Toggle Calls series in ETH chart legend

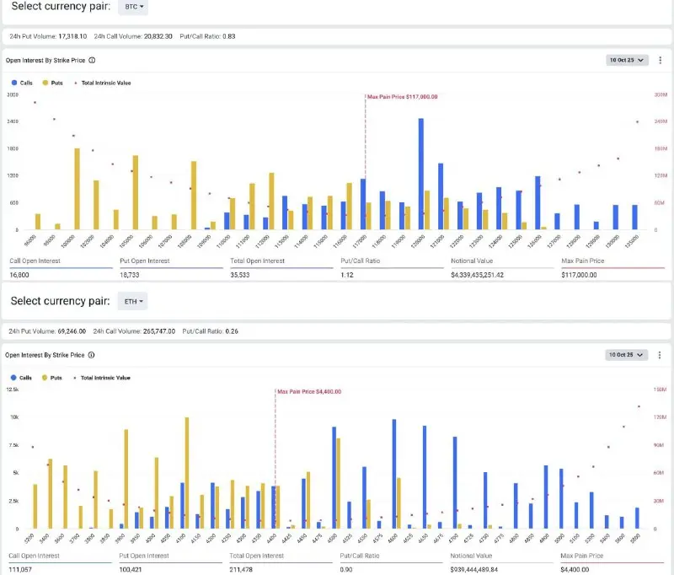point(21,378)
